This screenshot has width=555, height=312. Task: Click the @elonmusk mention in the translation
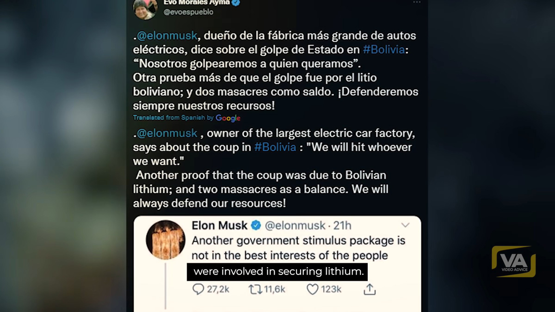(167, 133)
